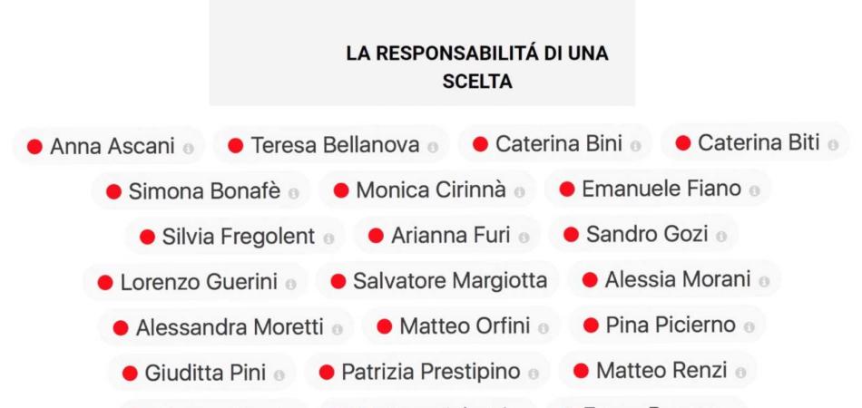This screenshot has height=408, width=862.
Task: Click the Lorenzo Guerini name chip
Action: pyautogui.click(x=195, y=282)
